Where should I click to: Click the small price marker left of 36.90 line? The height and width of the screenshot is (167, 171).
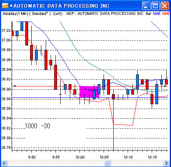click(15, 86)
